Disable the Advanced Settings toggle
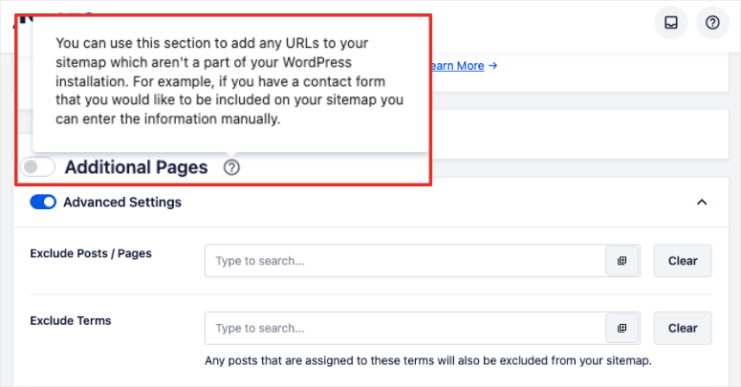 click(x=43, y=202)
